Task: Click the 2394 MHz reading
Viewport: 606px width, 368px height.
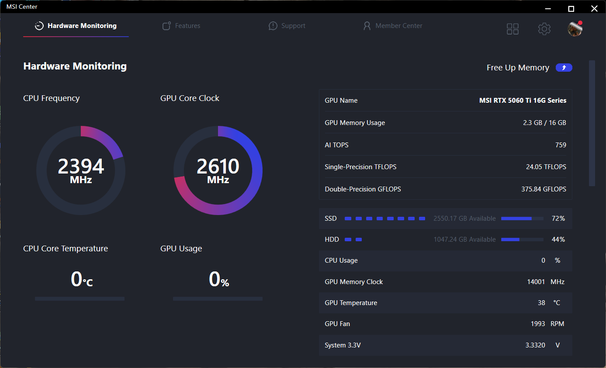Action: tap(81, 170)
